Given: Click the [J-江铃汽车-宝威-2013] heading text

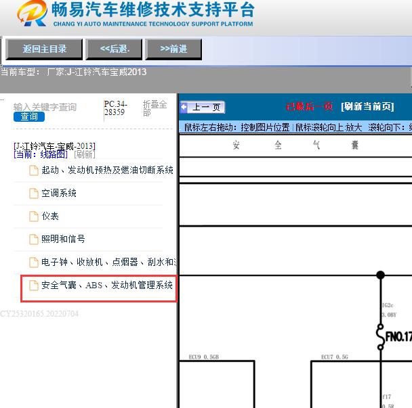Looking at the screenshot, I should 54,146.
